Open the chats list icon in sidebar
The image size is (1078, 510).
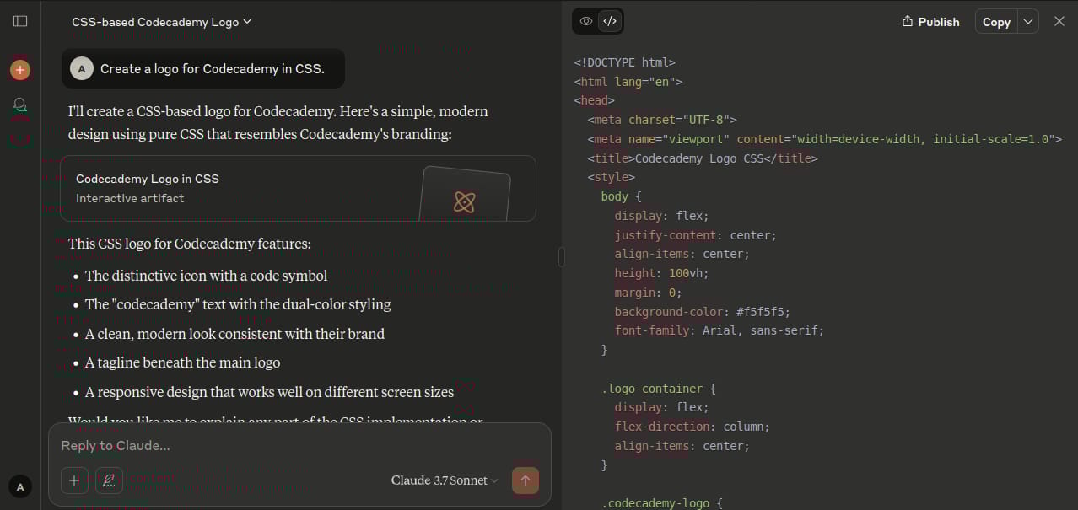20,105
